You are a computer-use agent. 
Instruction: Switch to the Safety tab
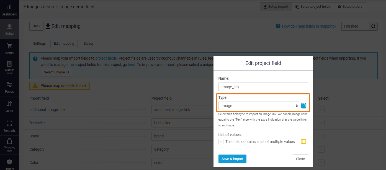pyautogui.click(x=88, y=43)
